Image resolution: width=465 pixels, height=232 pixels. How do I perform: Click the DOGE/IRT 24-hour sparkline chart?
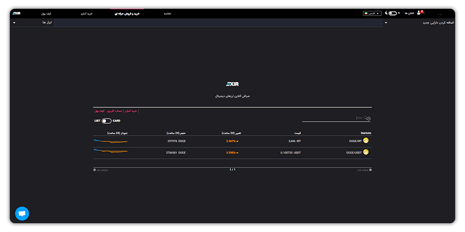111,141
